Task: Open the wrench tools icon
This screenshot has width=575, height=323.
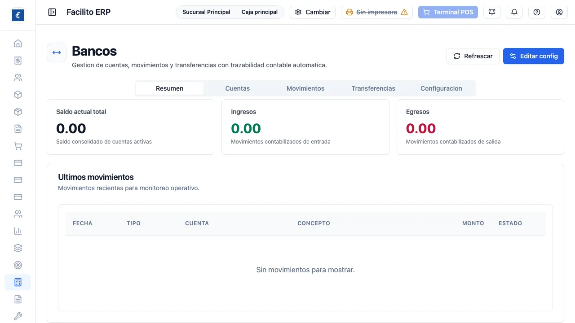Action: tap(18, 316)
